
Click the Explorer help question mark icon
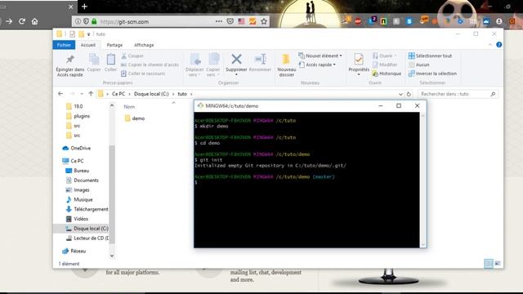pyautogui.click(x=498, y=45)
